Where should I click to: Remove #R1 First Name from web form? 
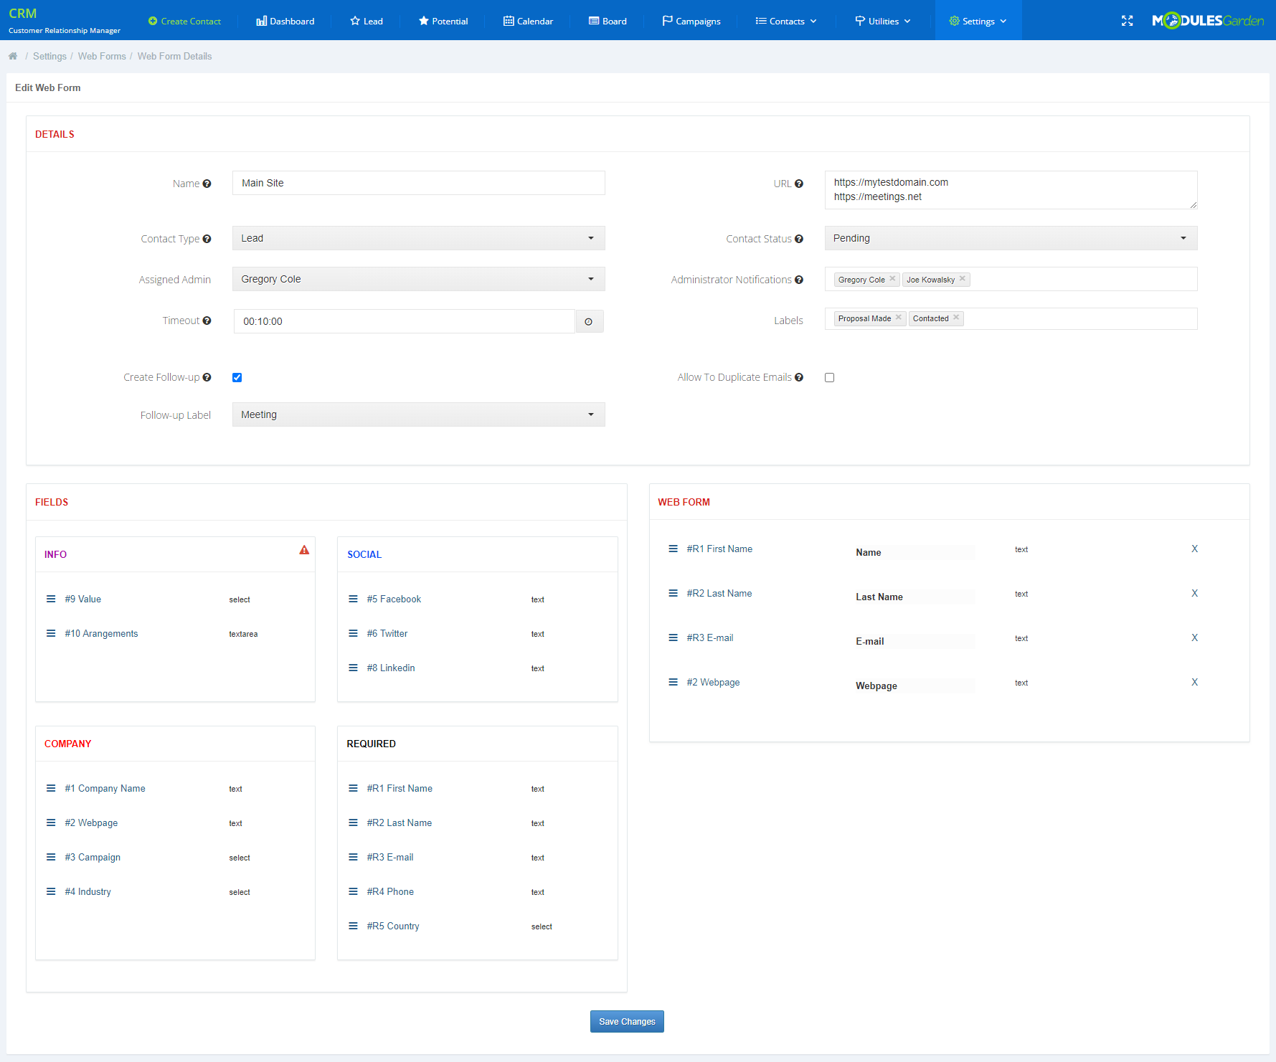[1194, 549]
